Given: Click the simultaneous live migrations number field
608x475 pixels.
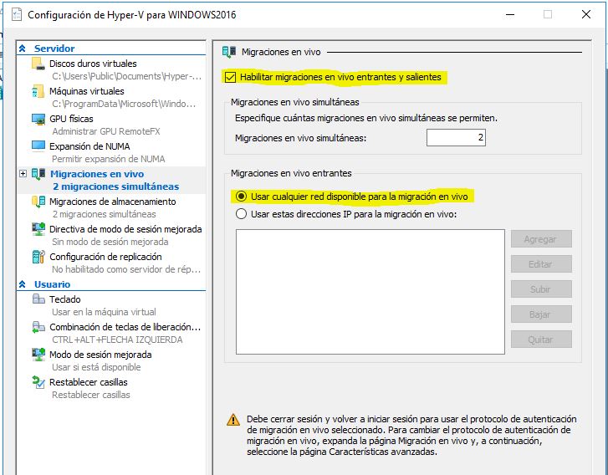Looking at the screenshot, I should (x=456, y=138).
